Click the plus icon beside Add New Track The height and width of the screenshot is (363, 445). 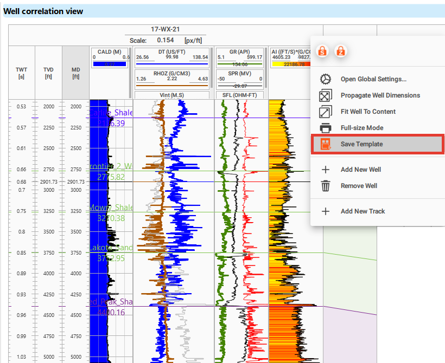[x=326, y=210]
